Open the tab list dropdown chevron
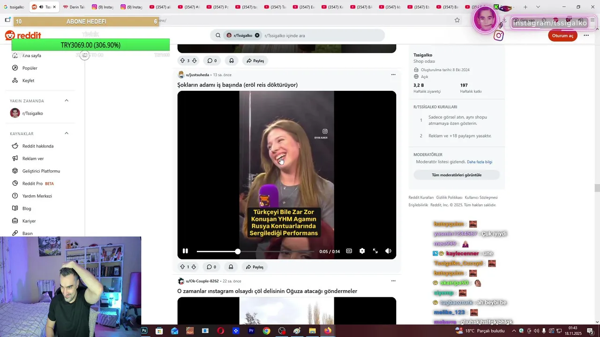Screen dimensions: 600x337 tap(538, 7)
